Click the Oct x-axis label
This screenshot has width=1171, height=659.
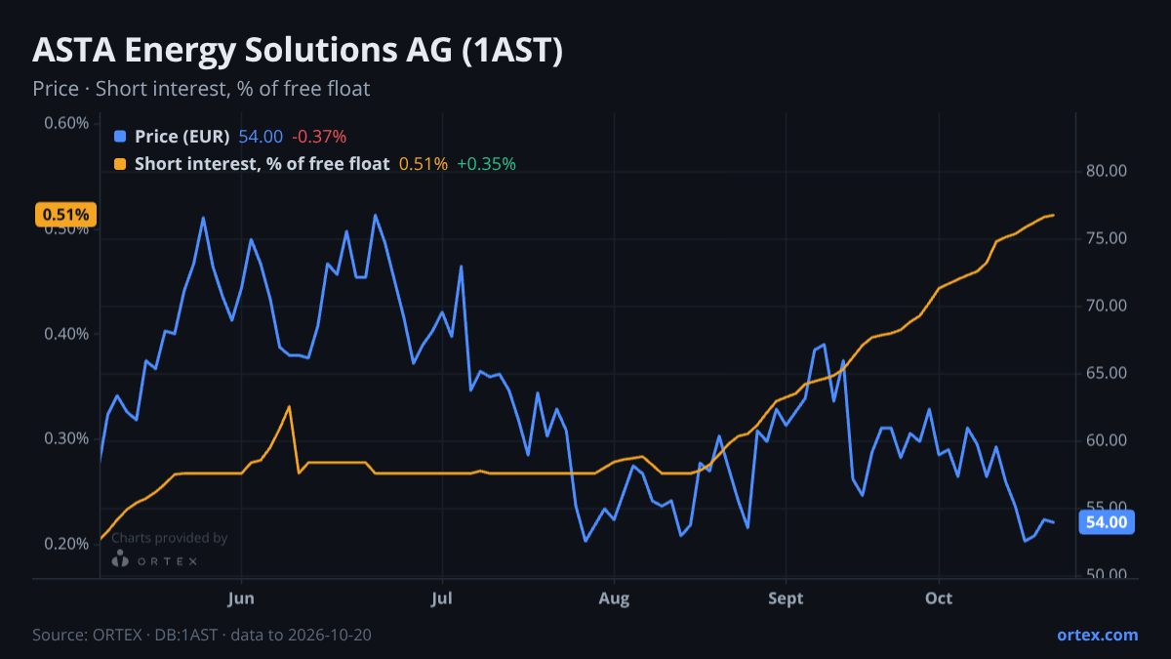pyautogui.click(x=939, y=597)
